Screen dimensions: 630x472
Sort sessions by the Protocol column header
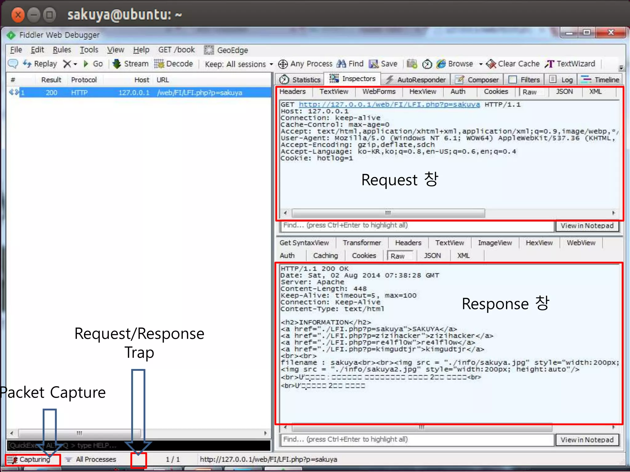tap(84, 80)
